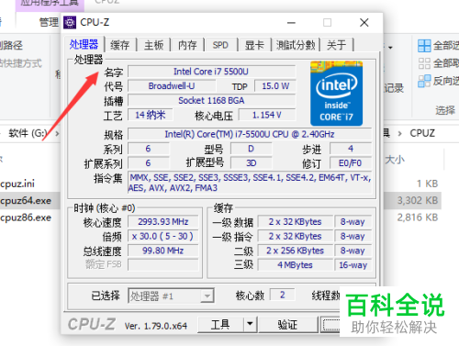Click the 大小 column header in Explorer
This screenshot has height=346, width=459.
click(395, 160)
